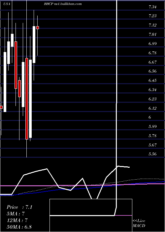
Task: Click the 7.34 price axis label
Action: (152, 7)
